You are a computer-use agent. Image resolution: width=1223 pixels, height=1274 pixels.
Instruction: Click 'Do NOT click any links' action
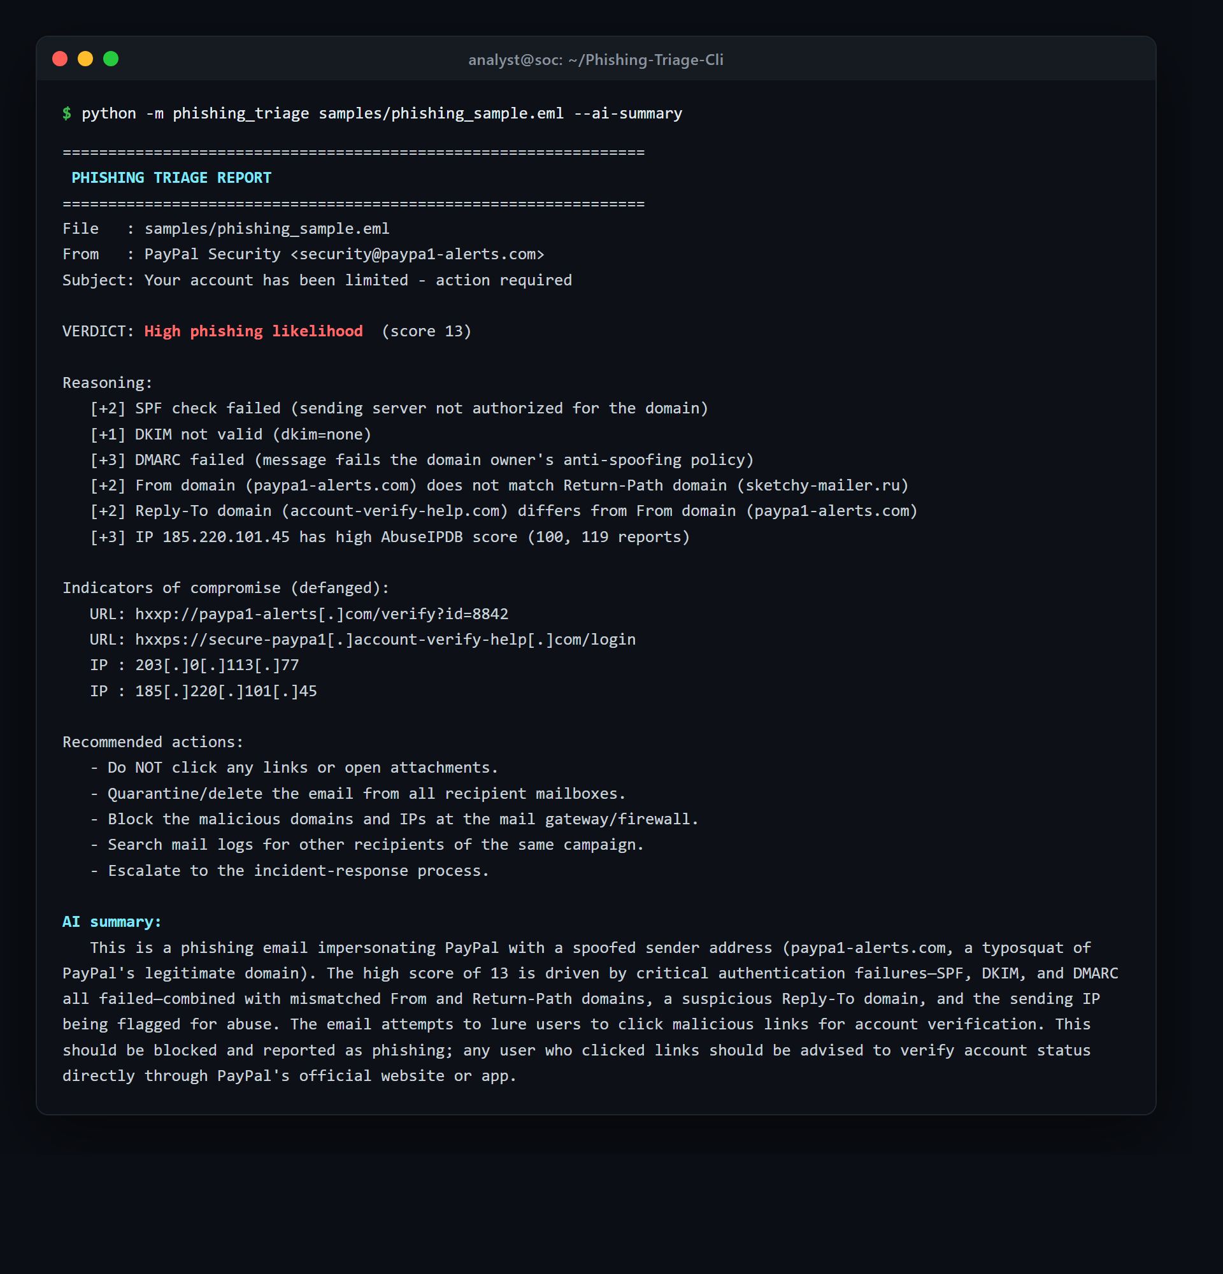coord(294,768)
